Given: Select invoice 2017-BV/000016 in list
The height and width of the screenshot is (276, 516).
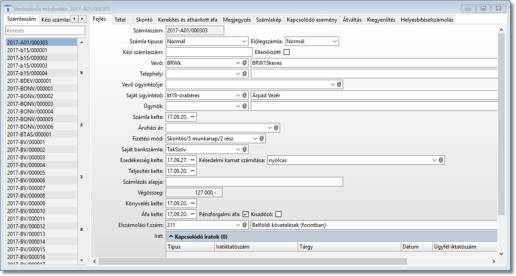Looking at the screenshot, I should pyautogui.click(x=41, y=257).
